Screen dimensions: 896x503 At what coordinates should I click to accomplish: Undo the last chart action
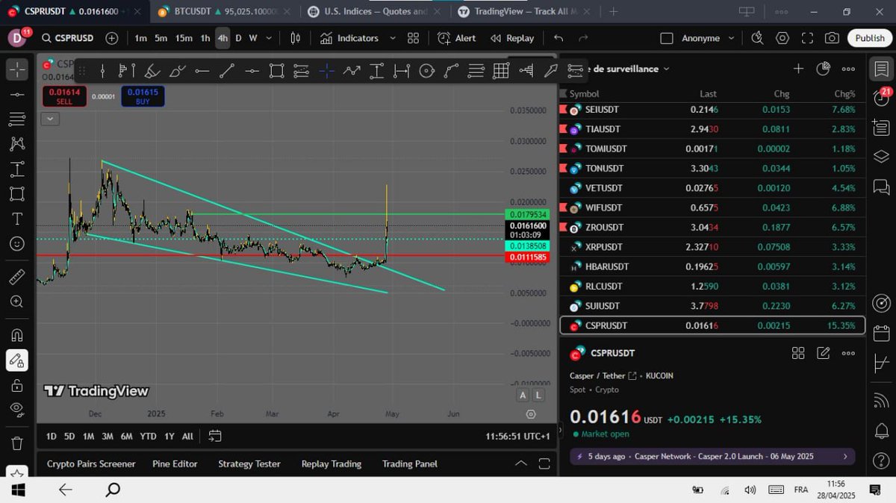[558, 38]
